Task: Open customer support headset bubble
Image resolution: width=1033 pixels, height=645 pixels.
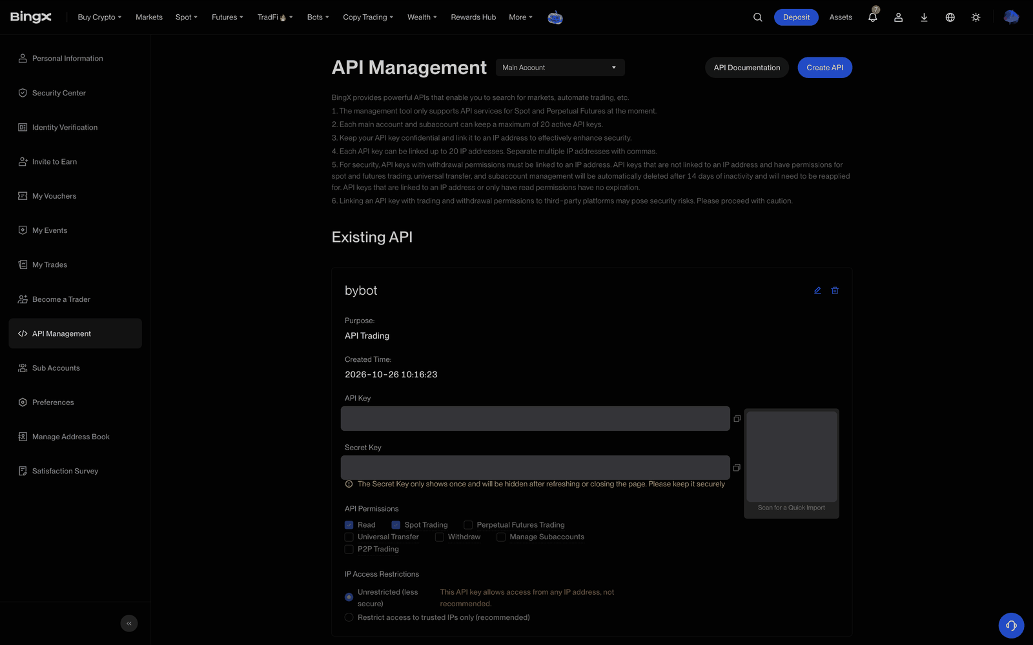Action: pos(1011,625)
